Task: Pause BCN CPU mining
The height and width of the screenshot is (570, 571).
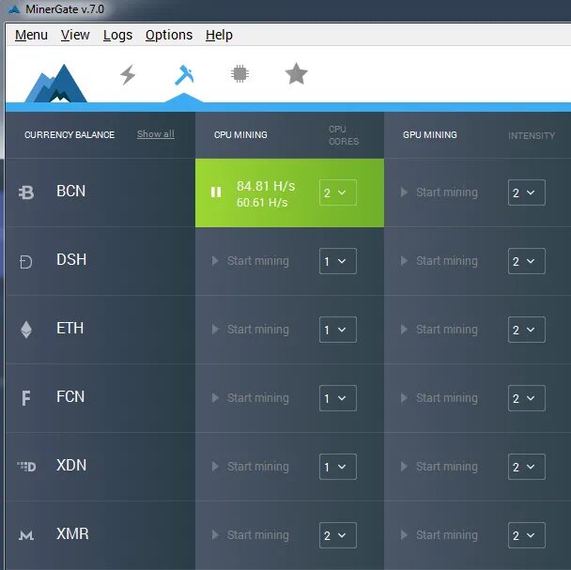Action: click(216, 192)
